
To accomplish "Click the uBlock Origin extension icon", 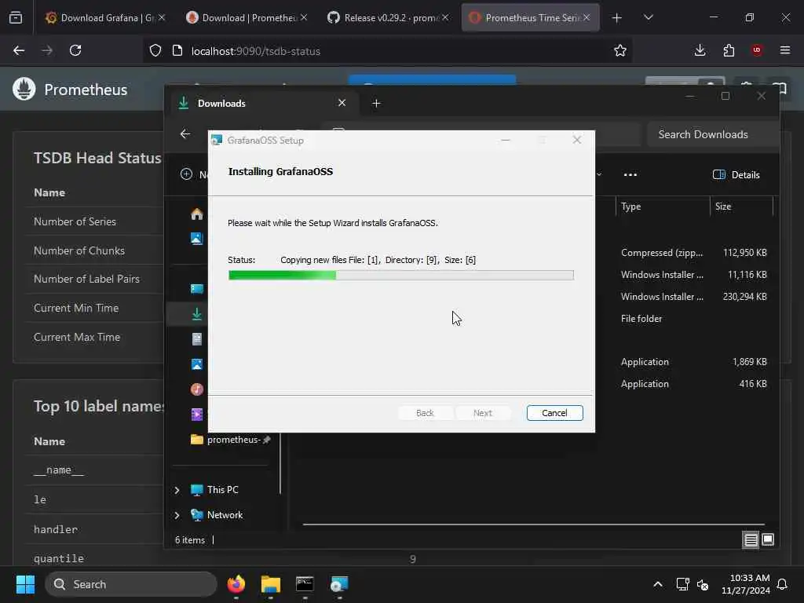I will (x=757, y=50).
